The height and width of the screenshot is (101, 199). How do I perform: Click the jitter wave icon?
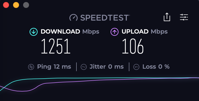84,67
